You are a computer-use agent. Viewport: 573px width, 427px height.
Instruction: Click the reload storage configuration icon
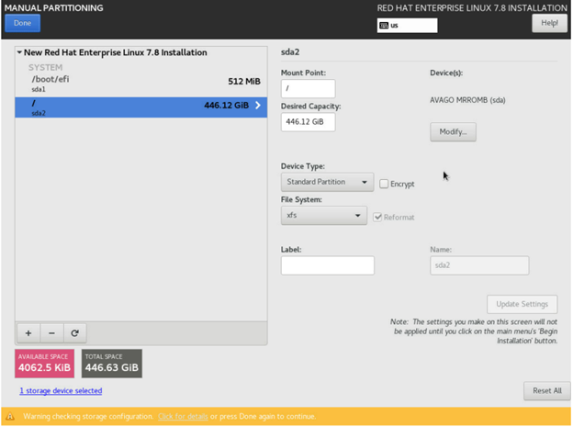coord(74,333)
